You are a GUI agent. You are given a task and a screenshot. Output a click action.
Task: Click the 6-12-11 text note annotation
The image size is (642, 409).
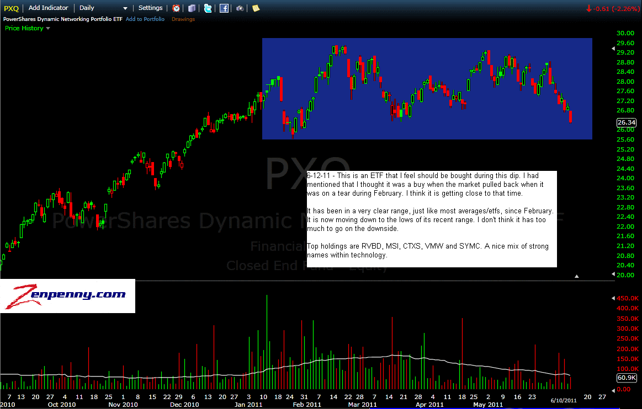click(x=432, y=219)
